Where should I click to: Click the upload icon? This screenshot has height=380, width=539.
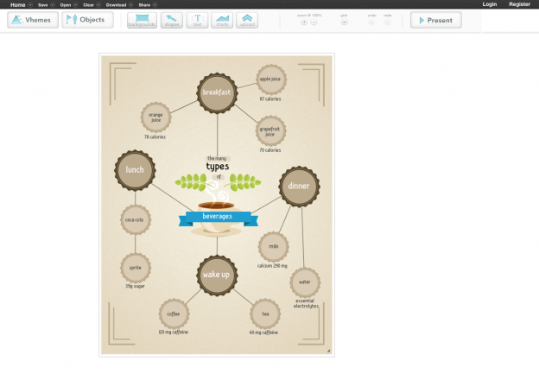pyautogui.click(x=247, y=20)
